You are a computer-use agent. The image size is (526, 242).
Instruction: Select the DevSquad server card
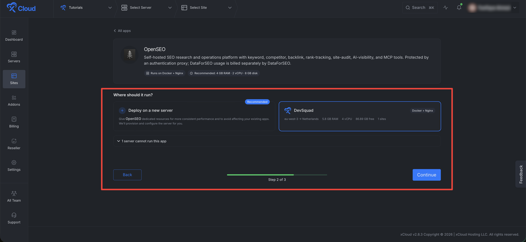pos(360,116)
